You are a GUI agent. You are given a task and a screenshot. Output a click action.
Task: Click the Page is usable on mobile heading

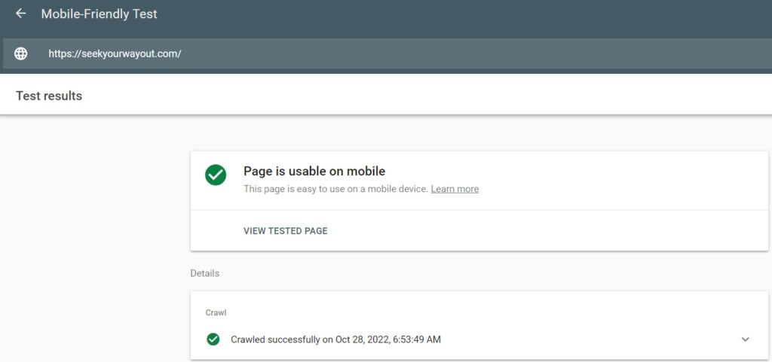(314, 172)
